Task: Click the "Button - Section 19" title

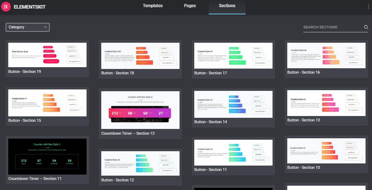Action: click(25, 71)
